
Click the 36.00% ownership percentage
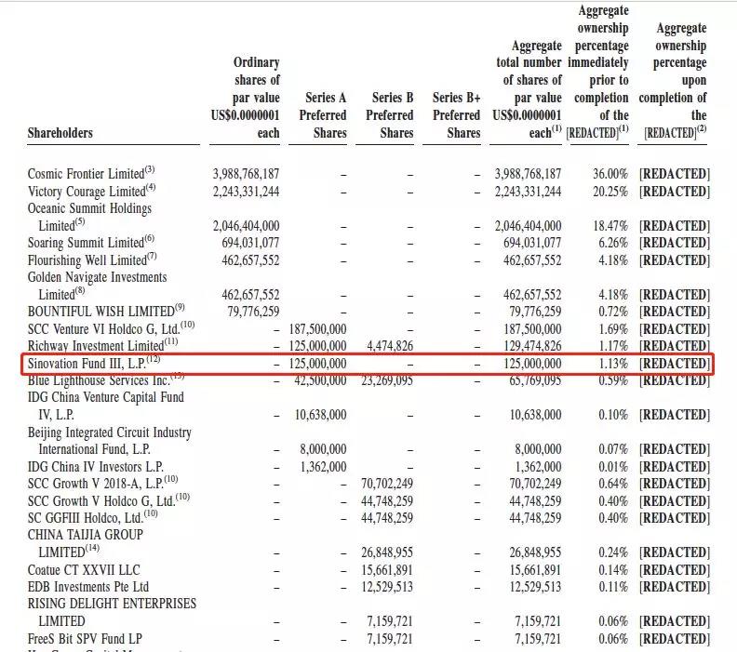[610, 174]
